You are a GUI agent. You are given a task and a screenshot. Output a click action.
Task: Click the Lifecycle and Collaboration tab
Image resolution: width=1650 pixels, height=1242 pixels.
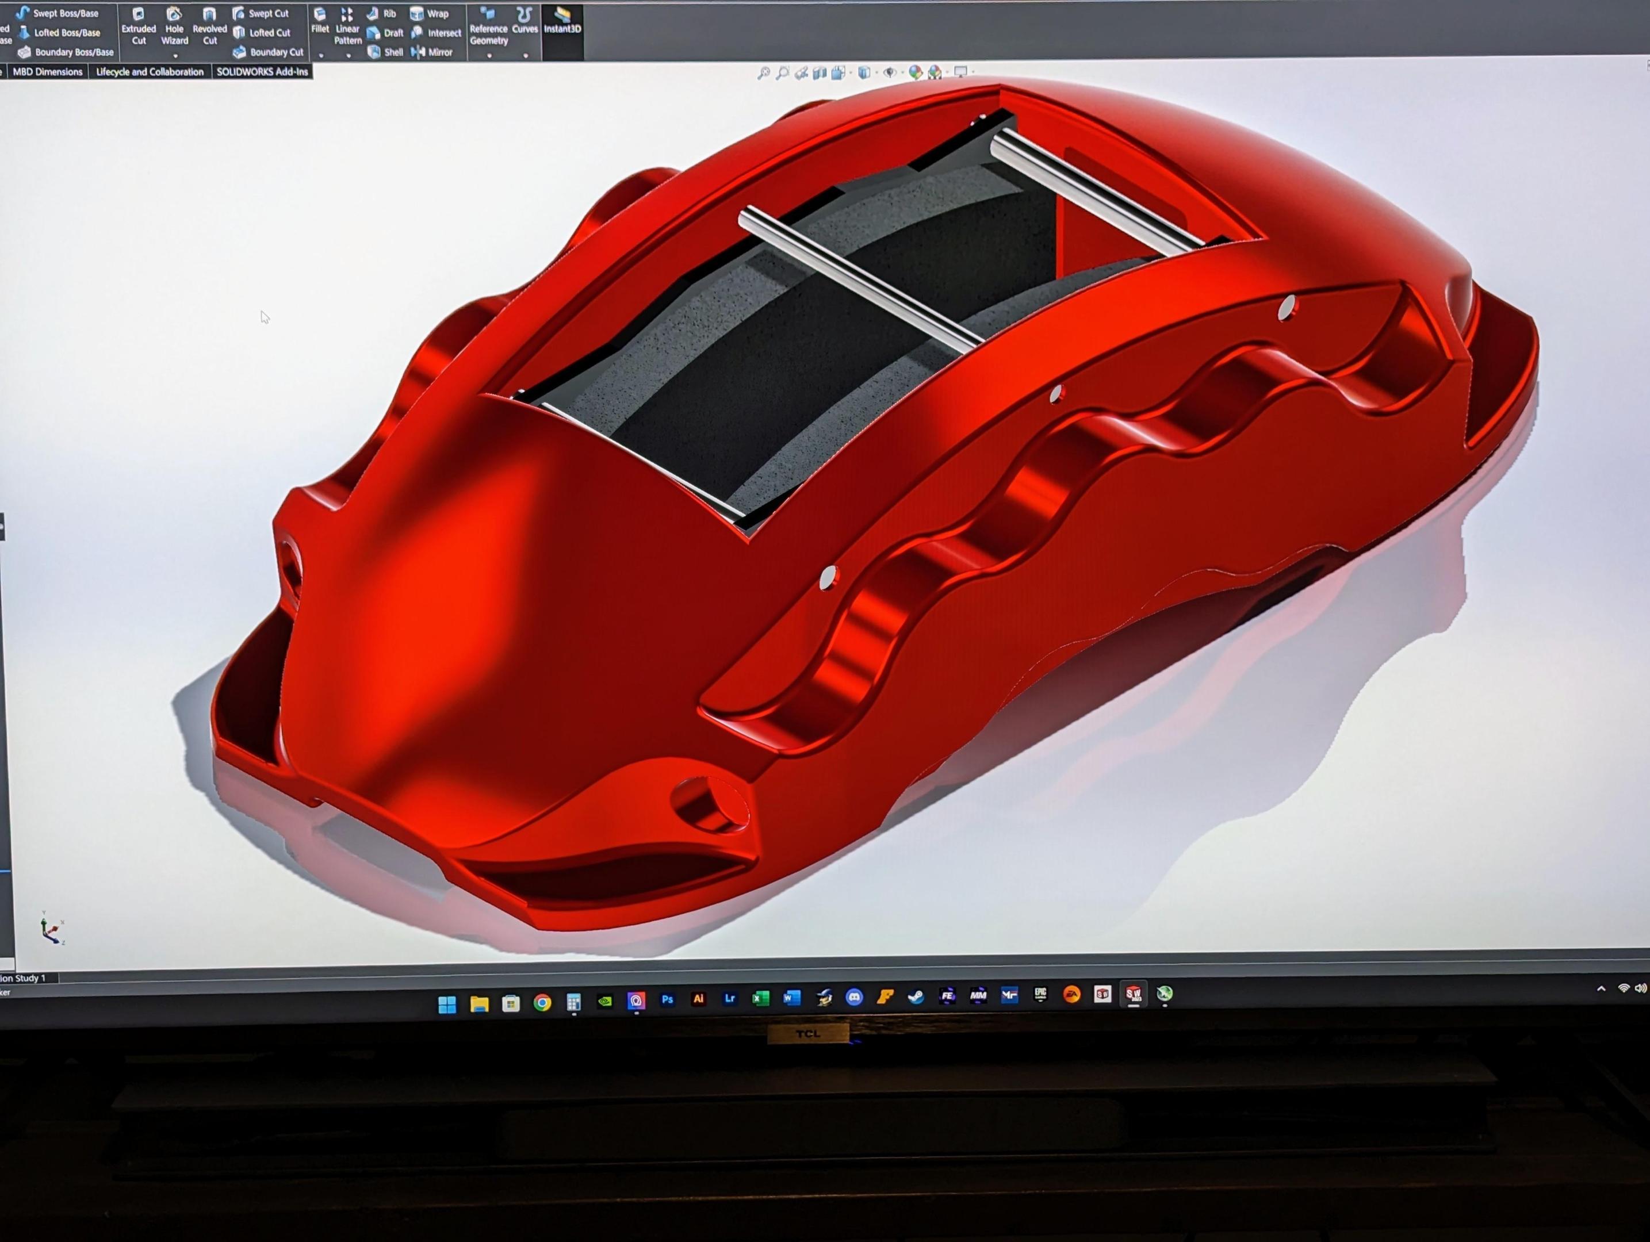coord(149,72)
